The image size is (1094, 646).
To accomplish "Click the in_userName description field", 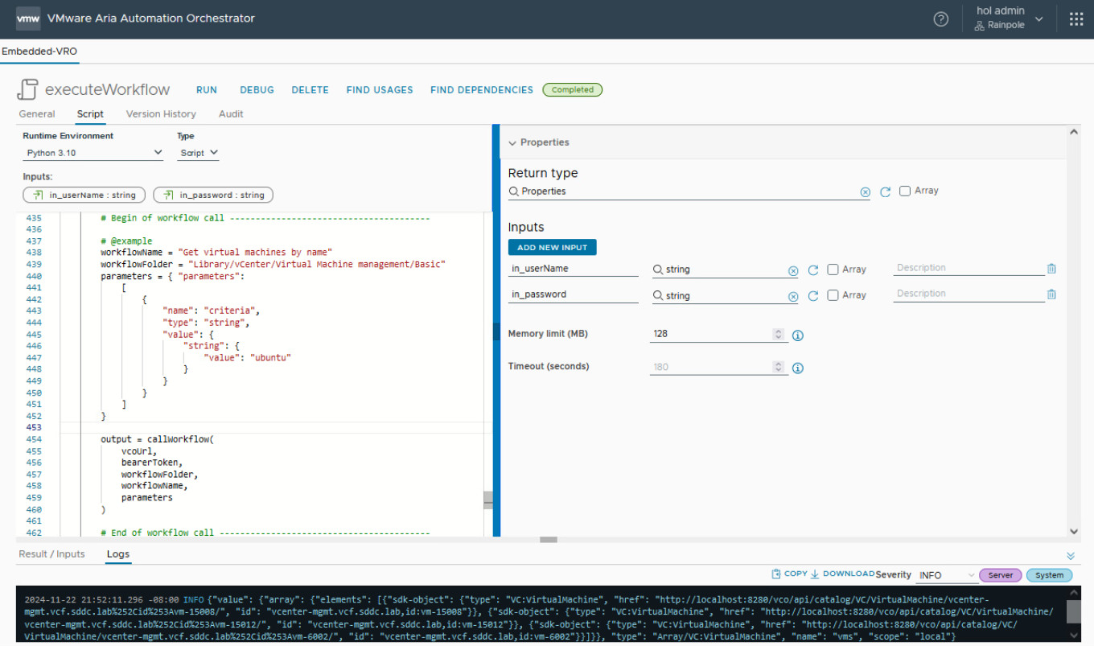I will click(968, 268).
